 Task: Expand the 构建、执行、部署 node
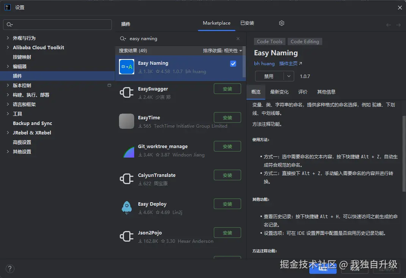(8, 95)
